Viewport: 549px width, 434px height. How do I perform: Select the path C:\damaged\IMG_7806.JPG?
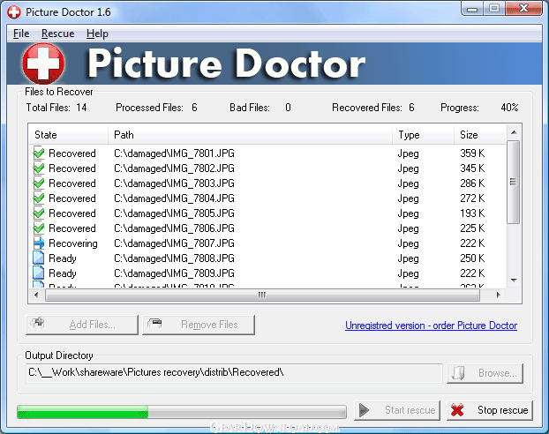[x=174, y=228]
